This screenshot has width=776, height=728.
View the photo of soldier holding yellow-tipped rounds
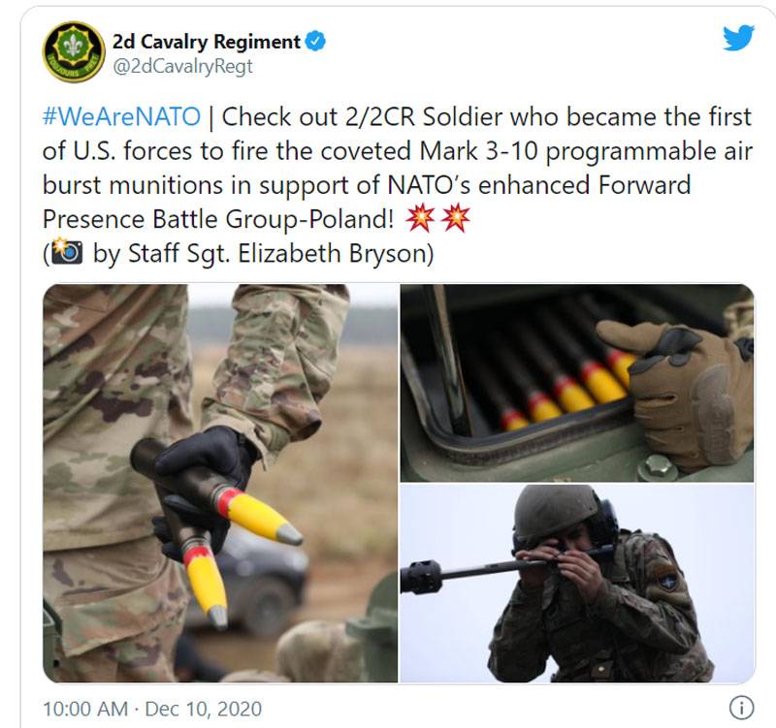(220, 483)
